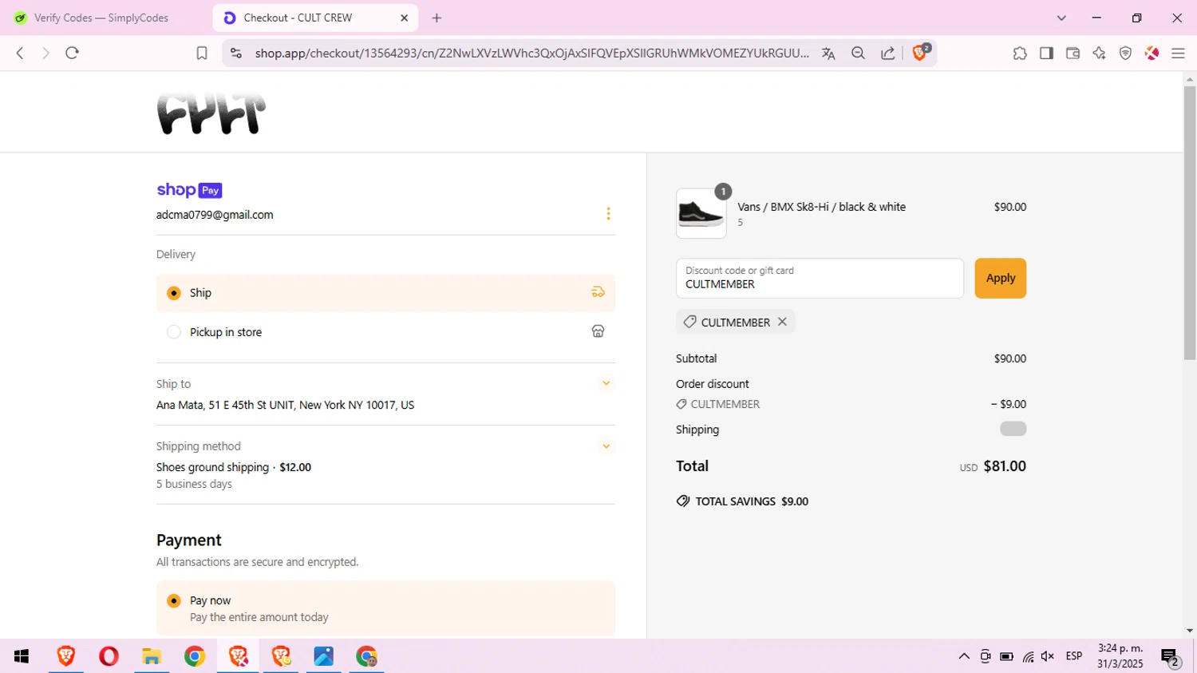Switch to Verify Codes — SimplyCodes tab
Viewport: 1197px width, 673px height.
[x=101, y=18]
